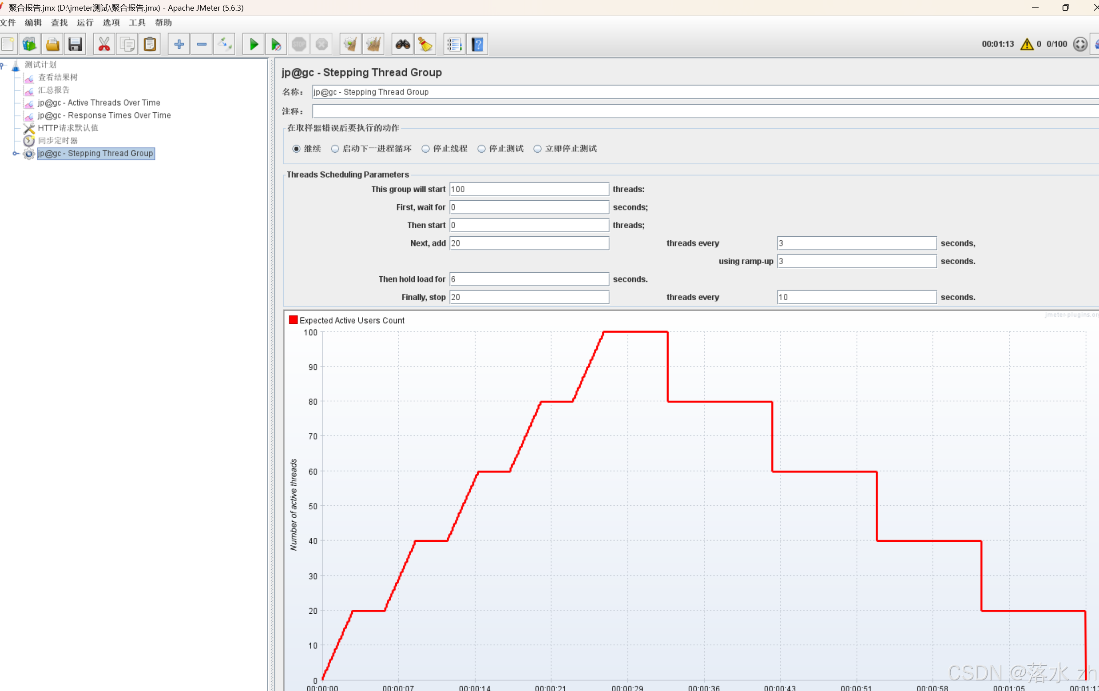The image size is (1099, 691).
Task: Select 查看结果树 in the tree
Action: point(58,77)
